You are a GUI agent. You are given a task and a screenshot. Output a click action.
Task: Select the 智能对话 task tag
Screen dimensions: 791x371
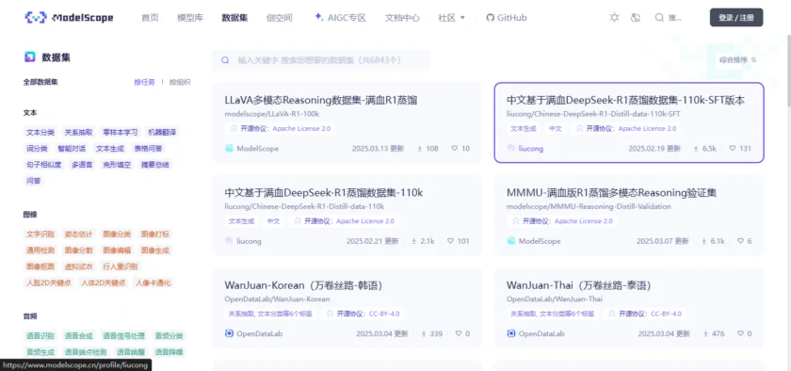tap(72, 149)
